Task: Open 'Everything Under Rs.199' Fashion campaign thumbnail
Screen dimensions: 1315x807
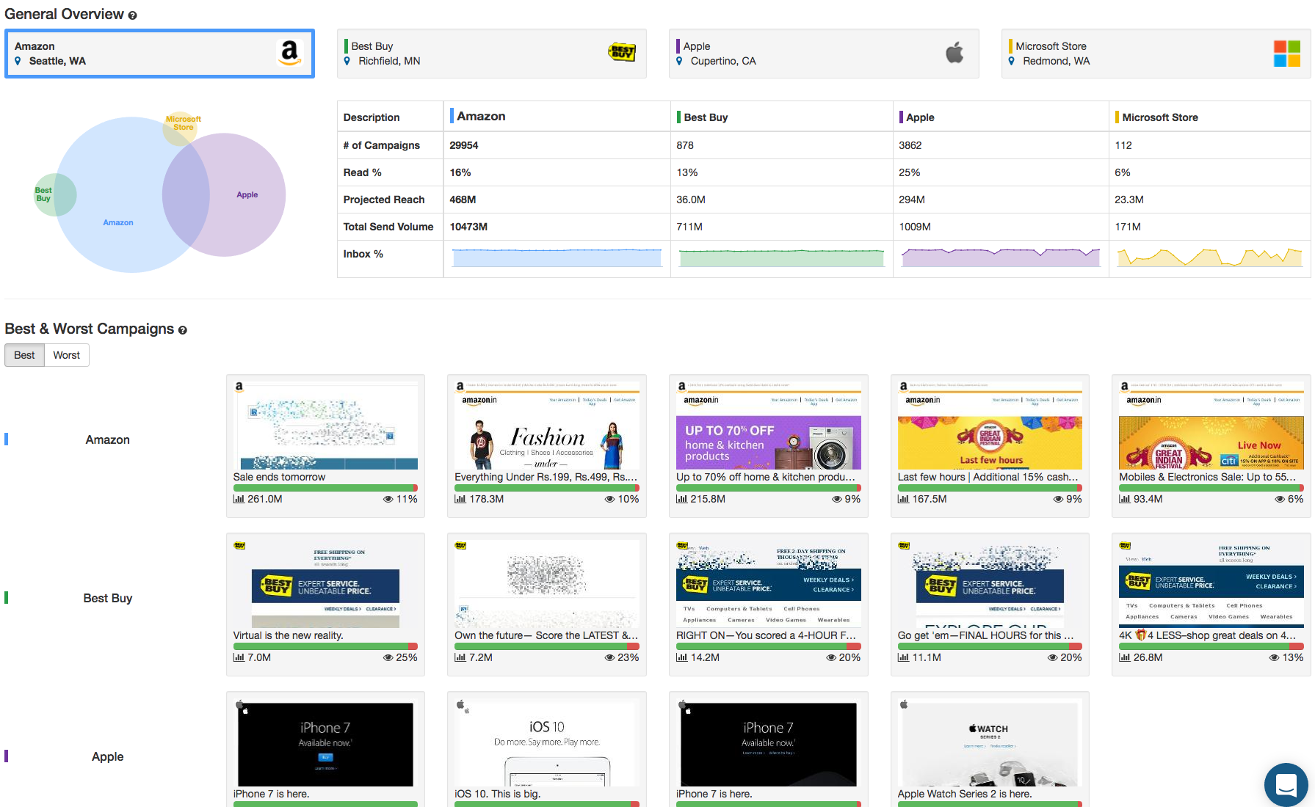Action: pos(547,426)
